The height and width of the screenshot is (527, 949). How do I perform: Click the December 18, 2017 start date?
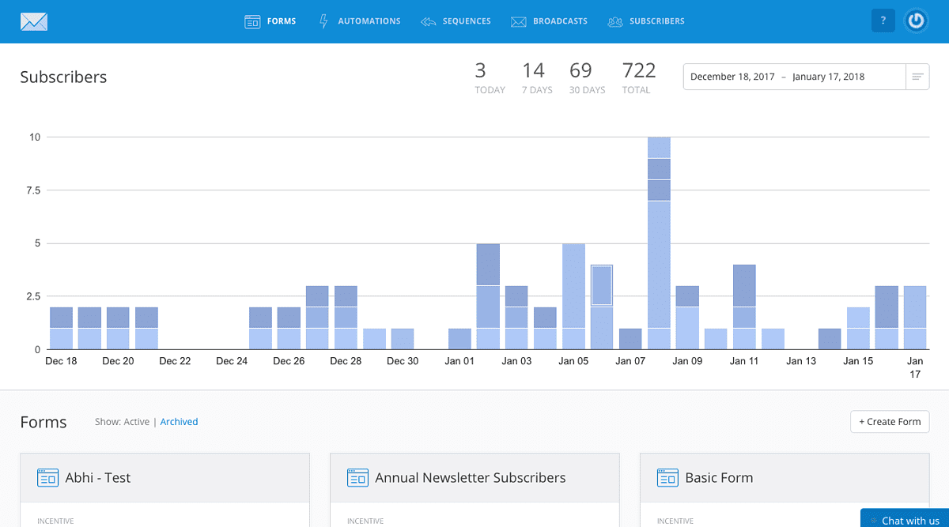click(732, 77)
